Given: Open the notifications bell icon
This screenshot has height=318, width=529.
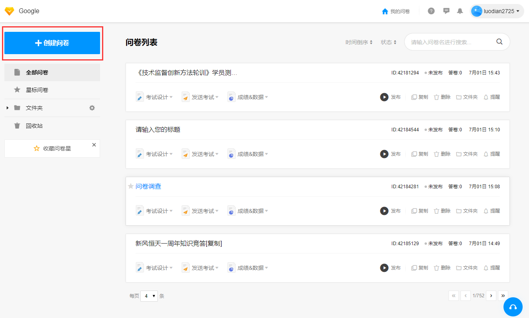Looking at the screenshot, I should (460, 11).
